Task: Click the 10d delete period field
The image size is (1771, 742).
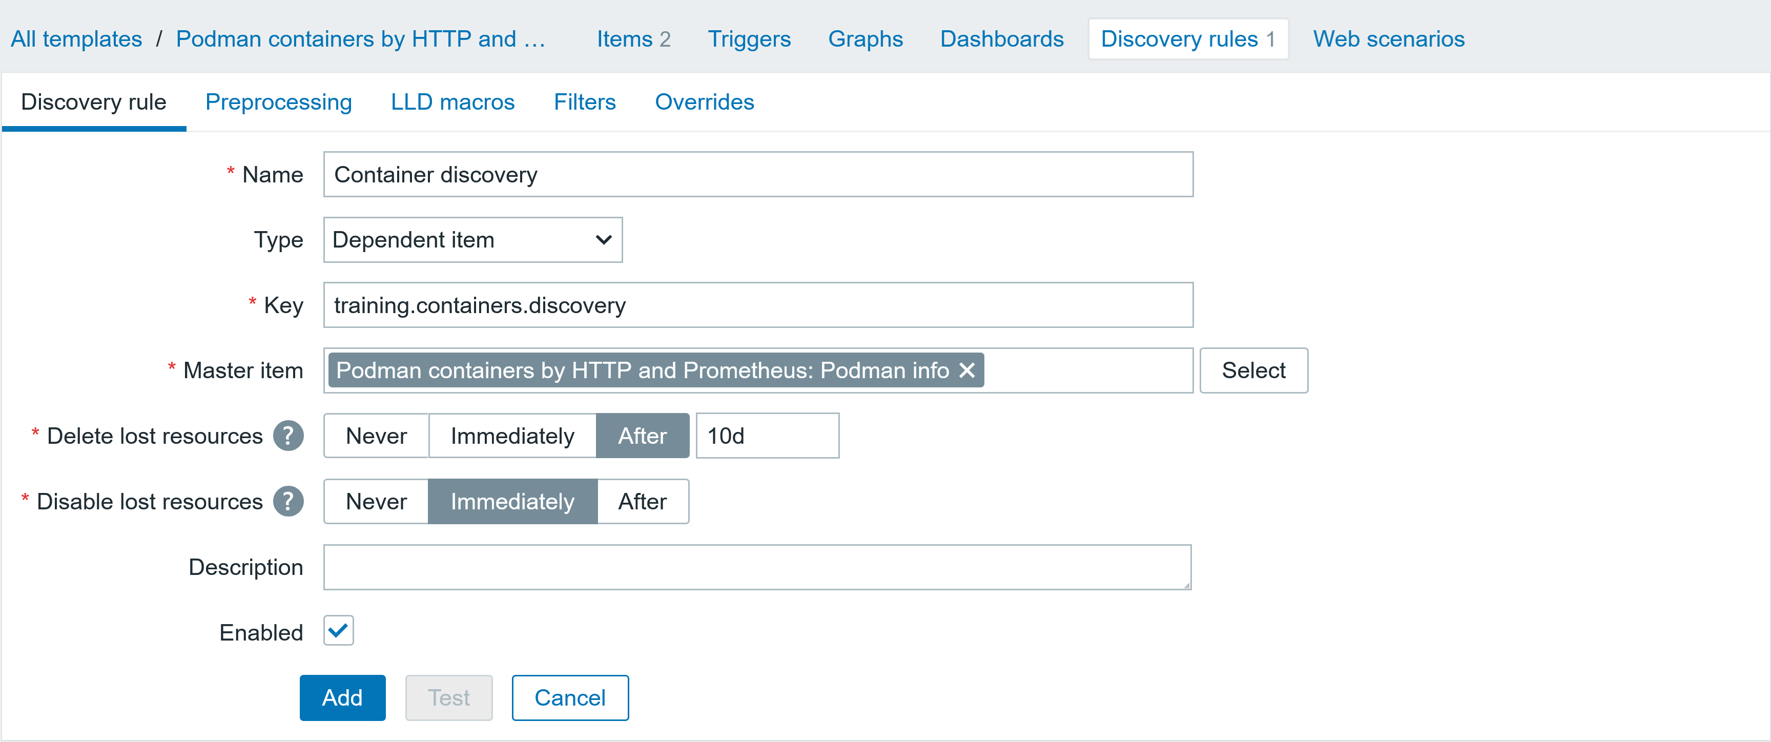Action: (767, 436)
